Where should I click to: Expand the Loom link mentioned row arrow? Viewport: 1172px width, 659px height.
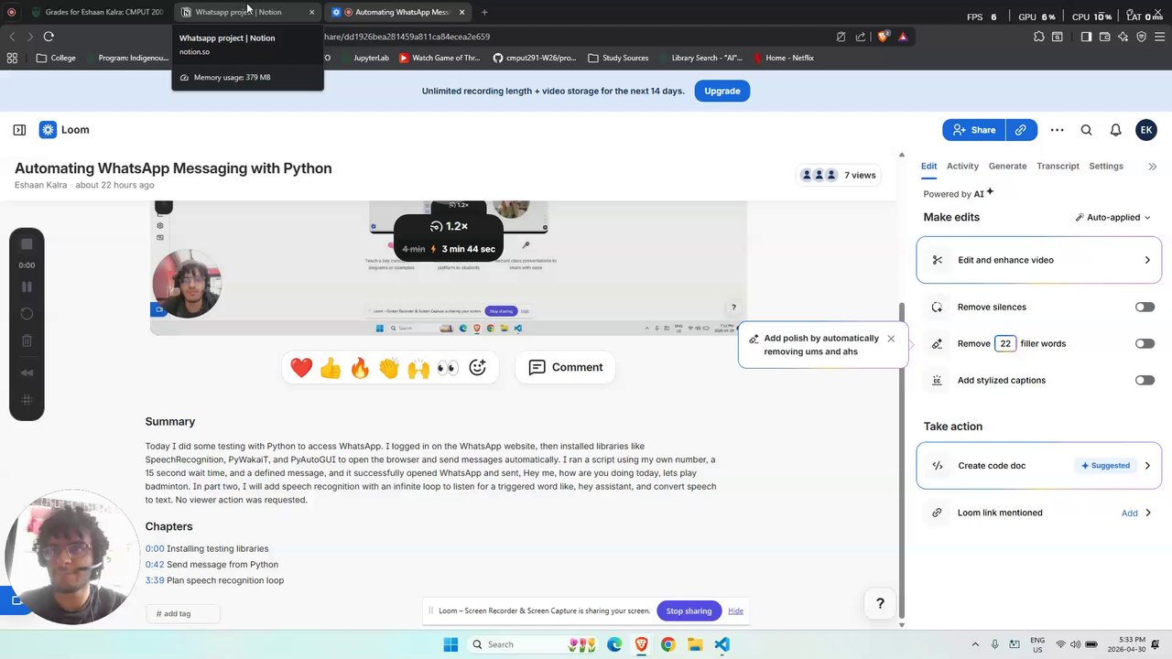click(x=1148, y=513)
